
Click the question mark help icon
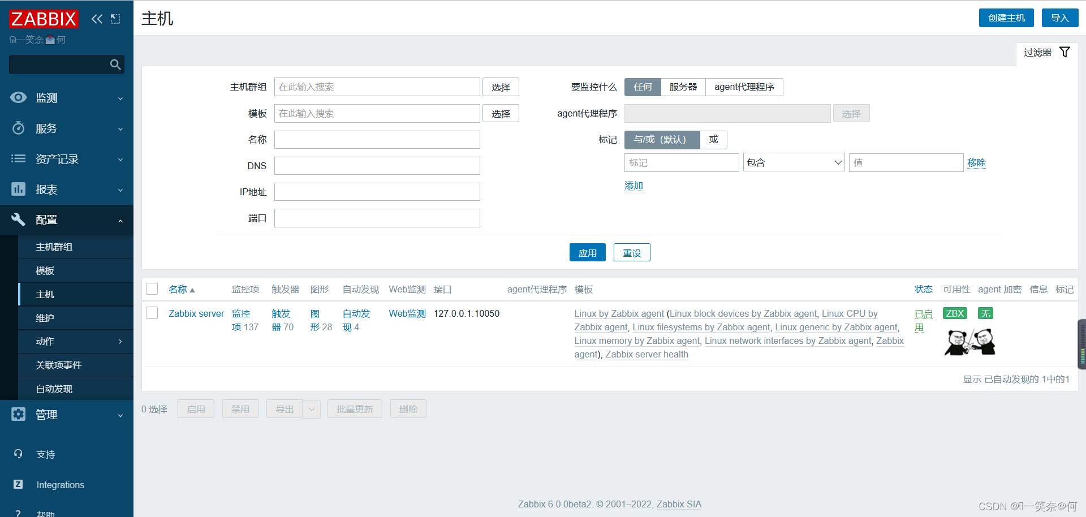point(18,512)
